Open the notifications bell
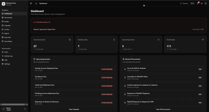The width and height of the screenshot is (209, 112). pos(198,3)
